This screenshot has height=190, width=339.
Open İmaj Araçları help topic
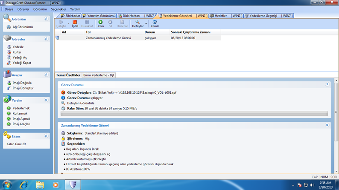point(18,124)
